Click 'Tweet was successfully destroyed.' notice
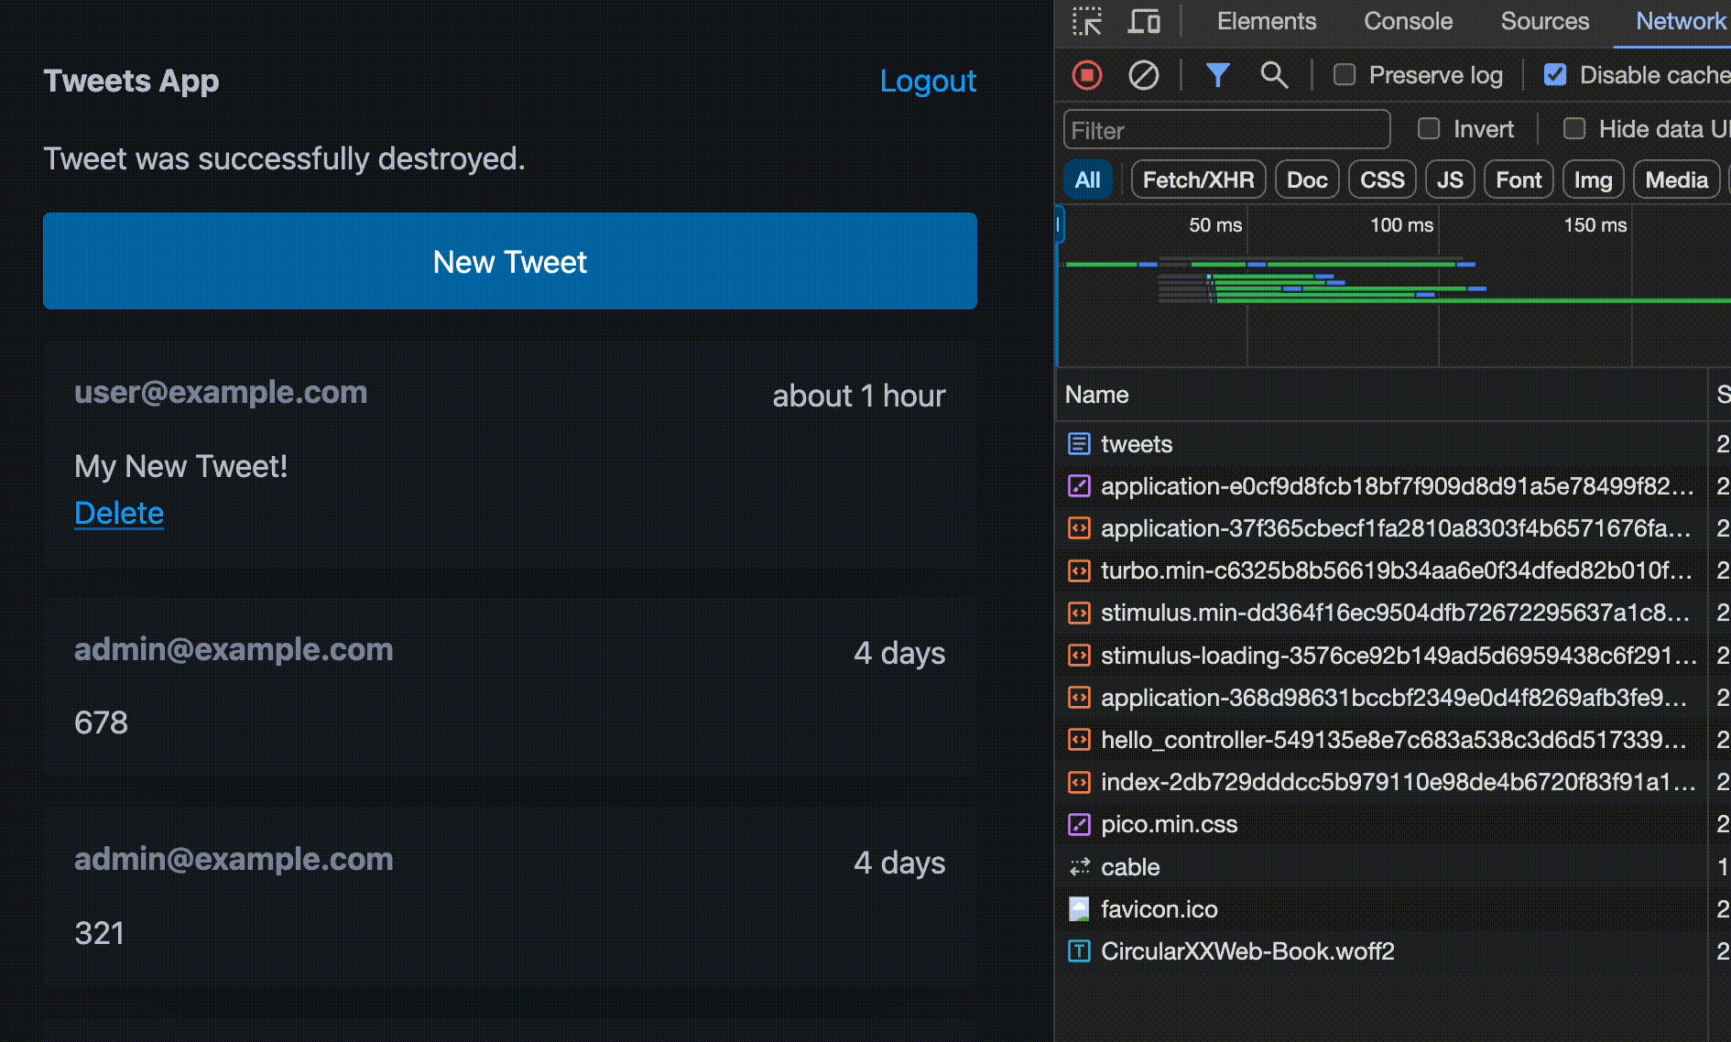This screenshot has width=1731, height=1042. pyautogui.click(x=285, y=158)
